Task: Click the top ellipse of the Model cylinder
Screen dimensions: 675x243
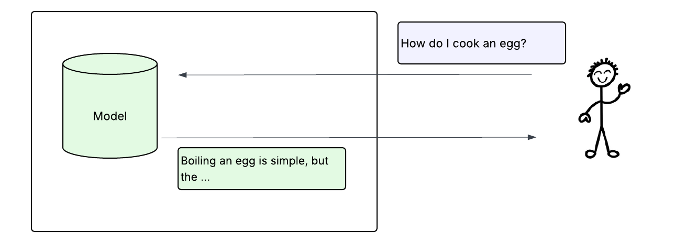Action: pos(110,64)
